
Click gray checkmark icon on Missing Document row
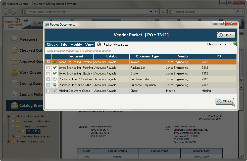click(x=55, y=90)
